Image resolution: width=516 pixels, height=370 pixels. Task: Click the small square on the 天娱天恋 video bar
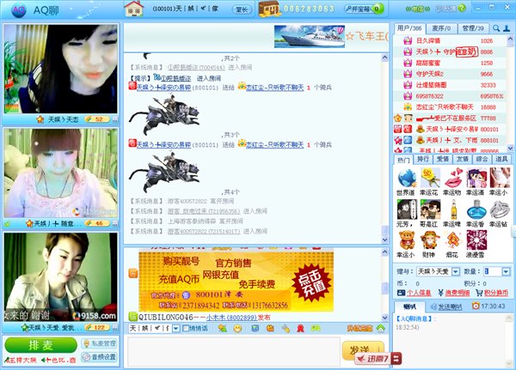114,119
